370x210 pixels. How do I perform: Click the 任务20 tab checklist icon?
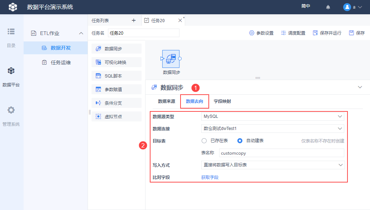147,20
